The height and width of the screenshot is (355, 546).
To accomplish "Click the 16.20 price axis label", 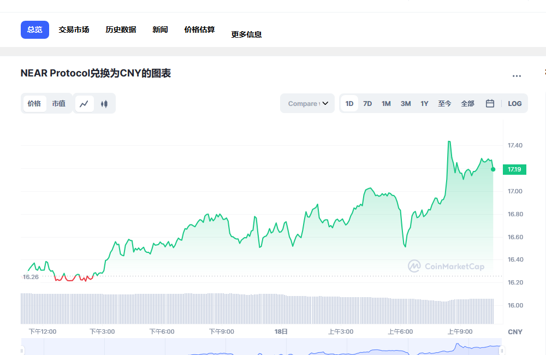I will tap(515, 282).
